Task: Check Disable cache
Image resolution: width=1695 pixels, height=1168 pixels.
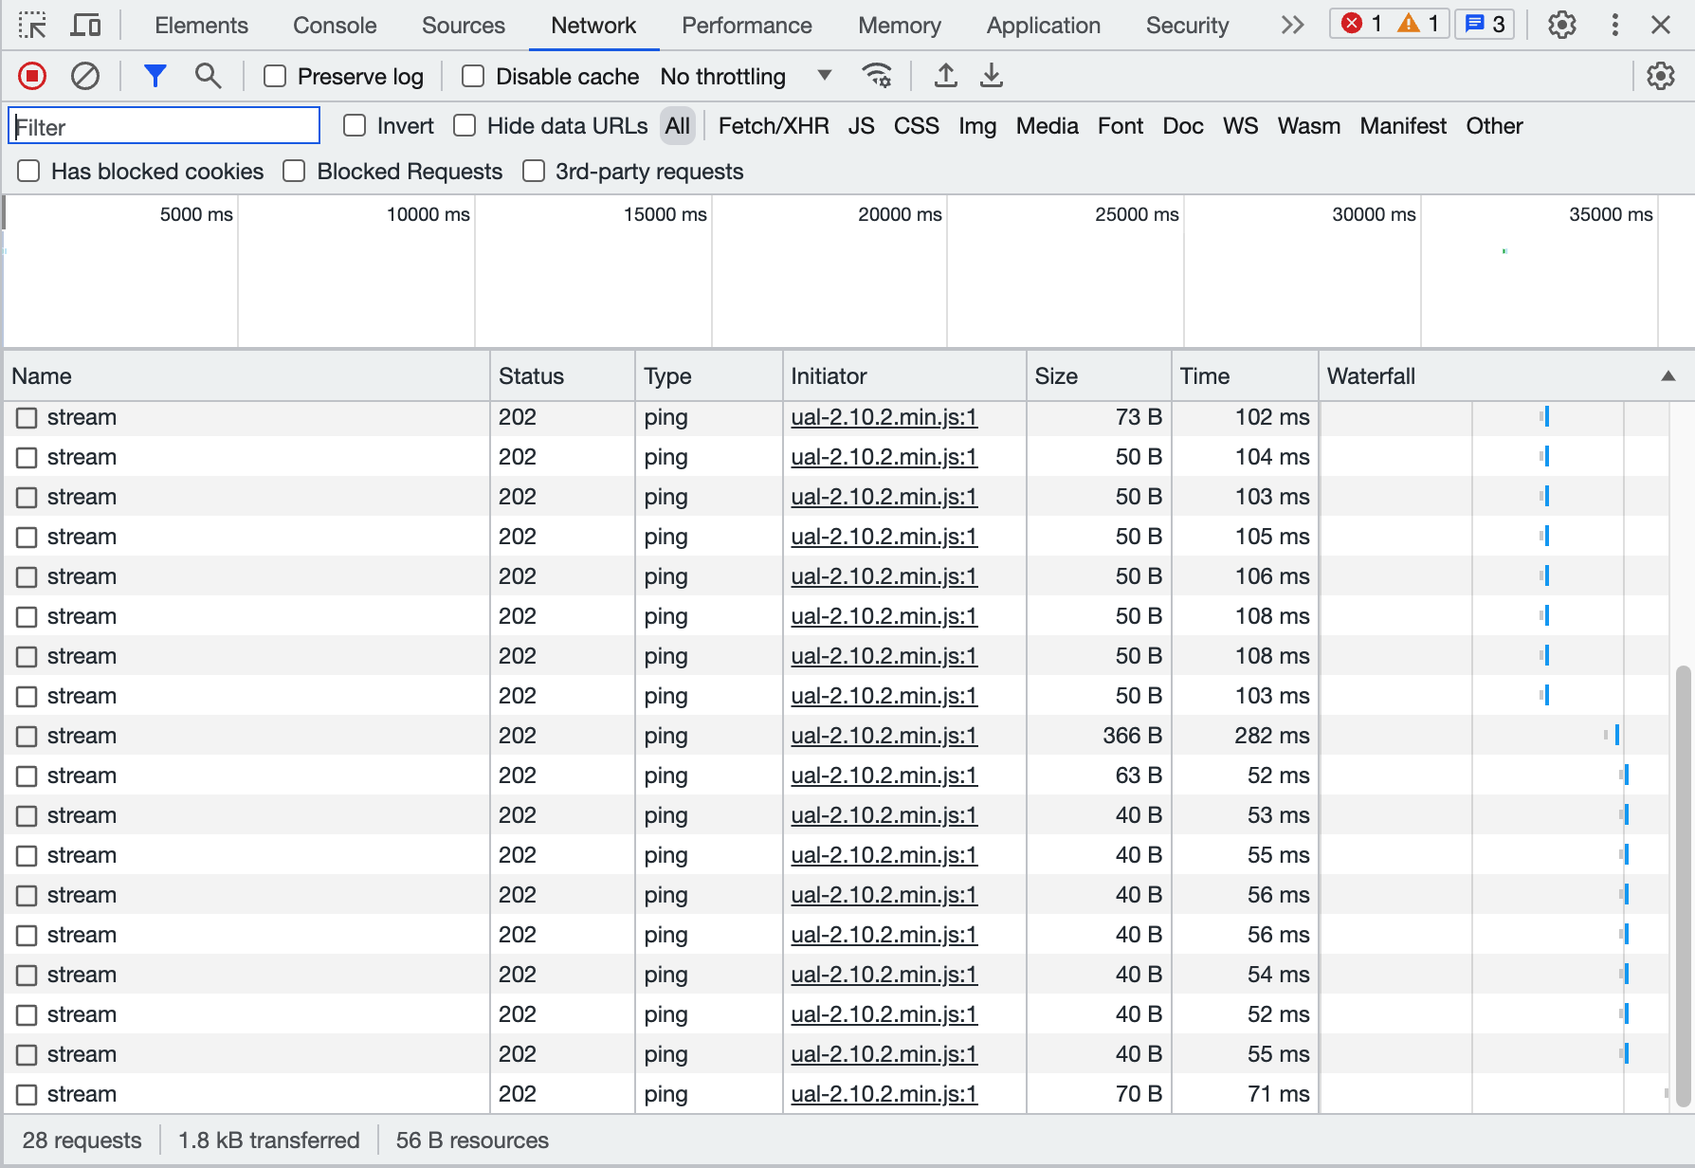Action: 472,76
